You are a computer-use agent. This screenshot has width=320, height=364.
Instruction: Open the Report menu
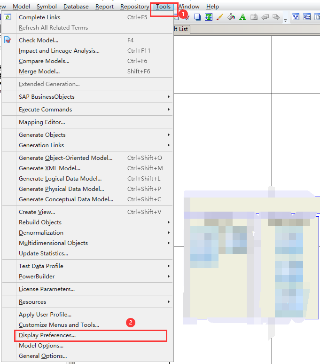(x=105, y=7)
